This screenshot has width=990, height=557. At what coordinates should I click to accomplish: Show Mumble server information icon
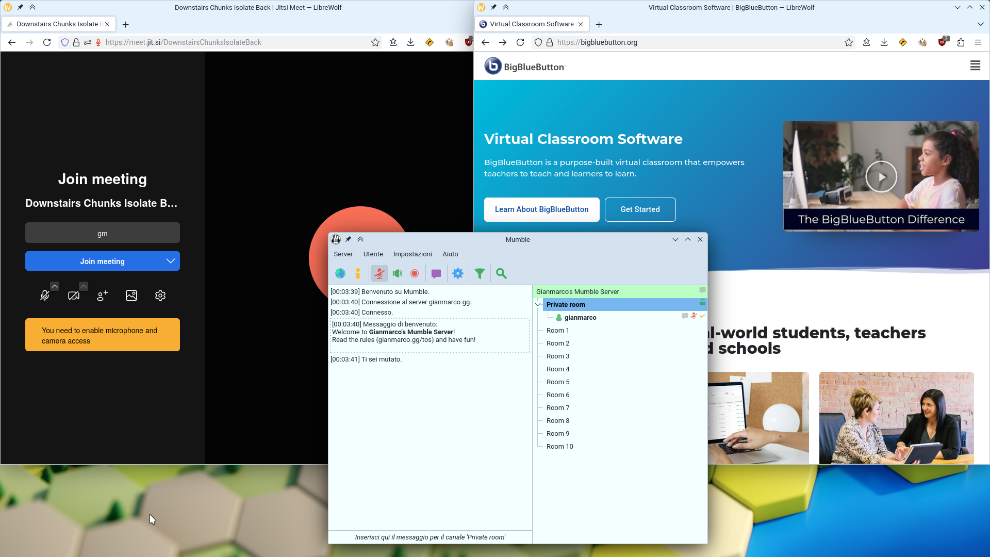pyautogui.click(x=358, y=274)
